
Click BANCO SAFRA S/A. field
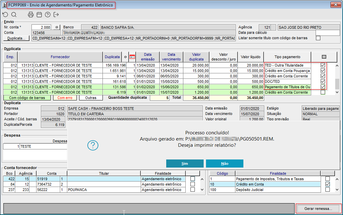168,27
